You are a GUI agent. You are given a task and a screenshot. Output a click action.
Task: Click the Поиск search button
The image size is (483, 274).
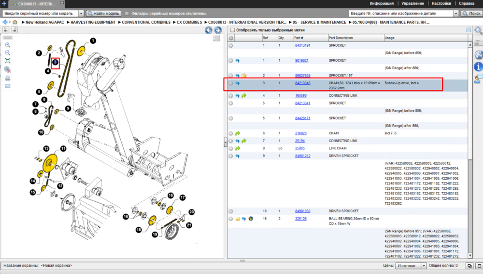point(471,13)
